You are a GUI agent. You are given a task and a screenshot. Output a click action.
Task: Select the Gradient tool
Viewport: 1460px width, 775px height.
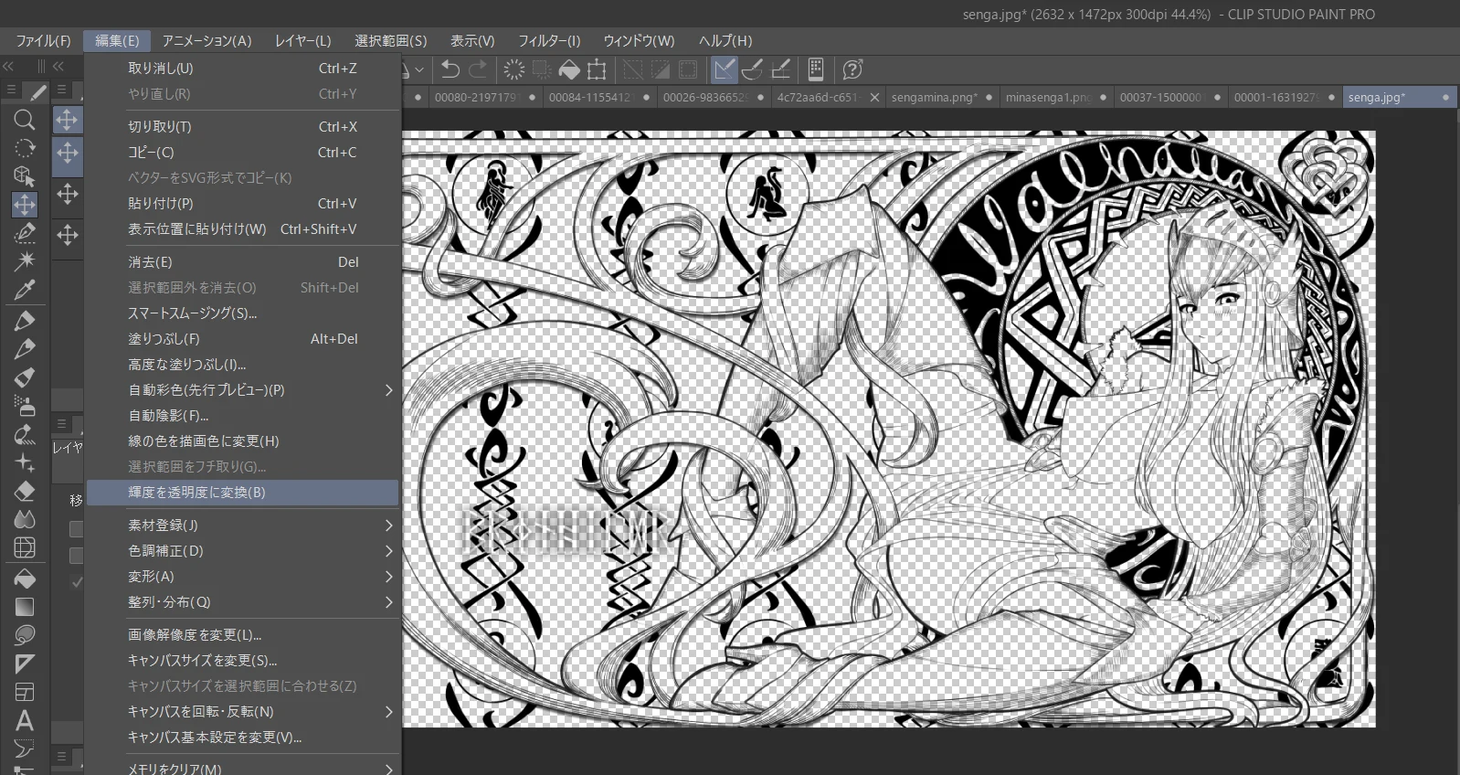(x=25, y=607)
